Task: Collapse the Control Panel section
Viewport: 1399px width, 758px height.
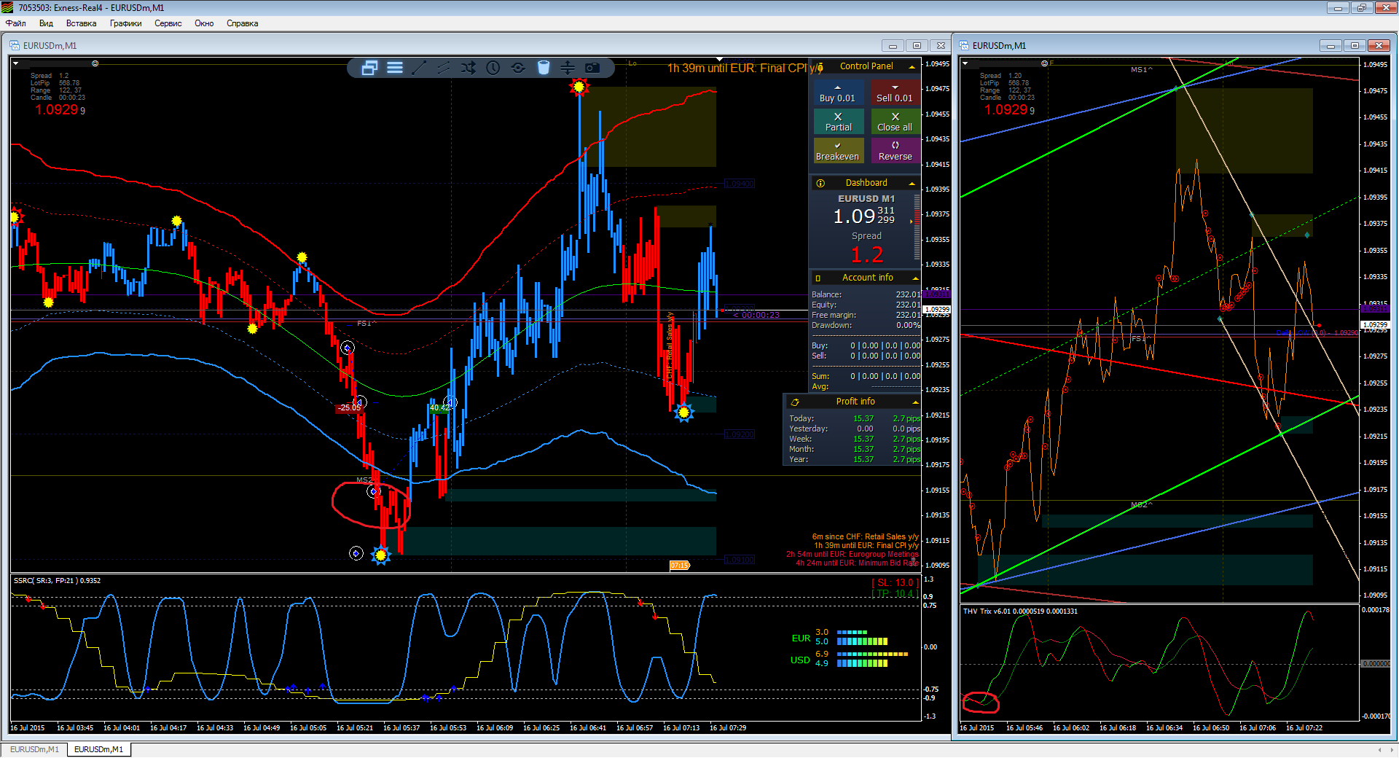Action: [912, 67]
